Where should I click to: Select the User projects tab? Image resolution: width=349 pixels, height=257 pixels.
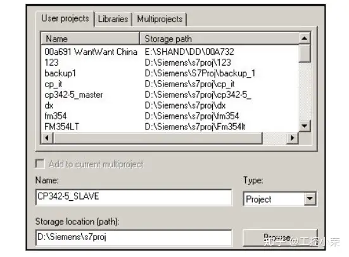pos(65,18)
